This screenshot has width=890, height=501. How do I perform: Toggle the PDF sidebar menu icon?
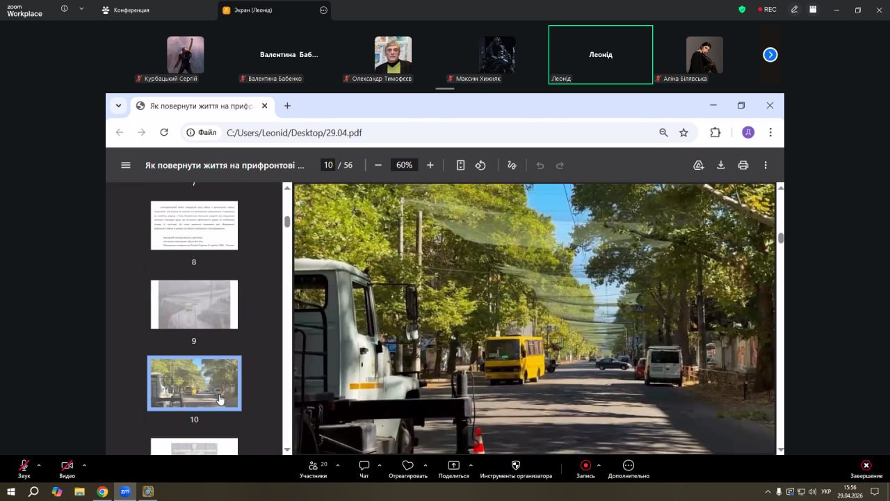[126, 165]
